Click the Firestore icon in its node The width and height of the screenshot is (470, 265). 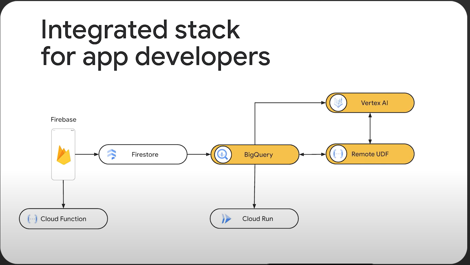tap(112, 154)
